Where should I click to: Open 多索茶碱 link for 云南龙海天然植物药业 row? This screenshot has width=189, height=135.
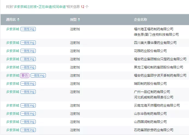click(x=13, y=105)
